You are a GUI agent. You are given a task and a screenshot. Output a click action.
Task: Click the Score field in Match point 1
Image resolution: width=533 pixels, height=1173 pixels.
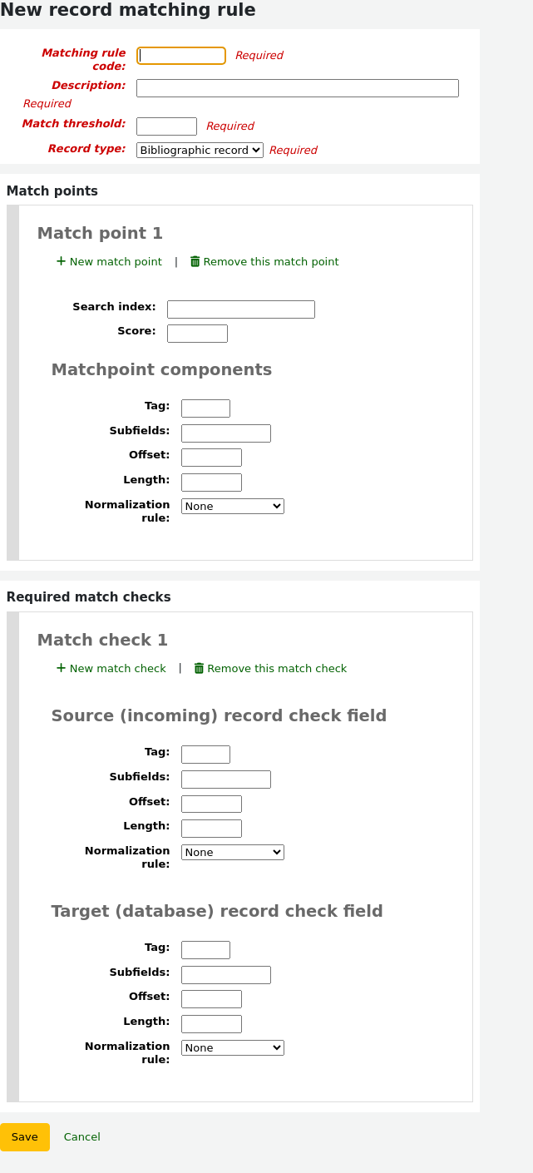click(197, 333)
